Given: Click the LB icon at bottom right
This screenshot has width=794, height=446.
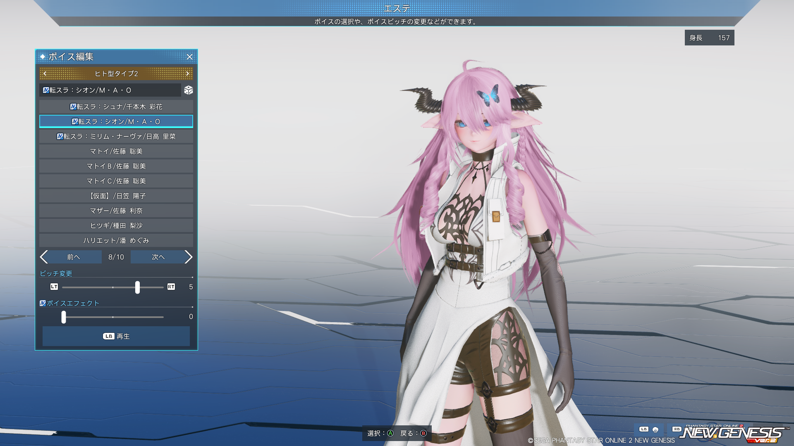Looking at the screenshot, I should (x=643, y=429).
